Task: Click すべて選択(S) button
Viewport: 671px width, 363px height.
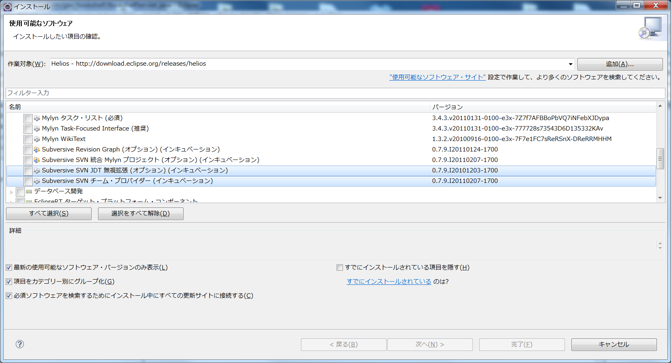Action: (x=49, y=214)
